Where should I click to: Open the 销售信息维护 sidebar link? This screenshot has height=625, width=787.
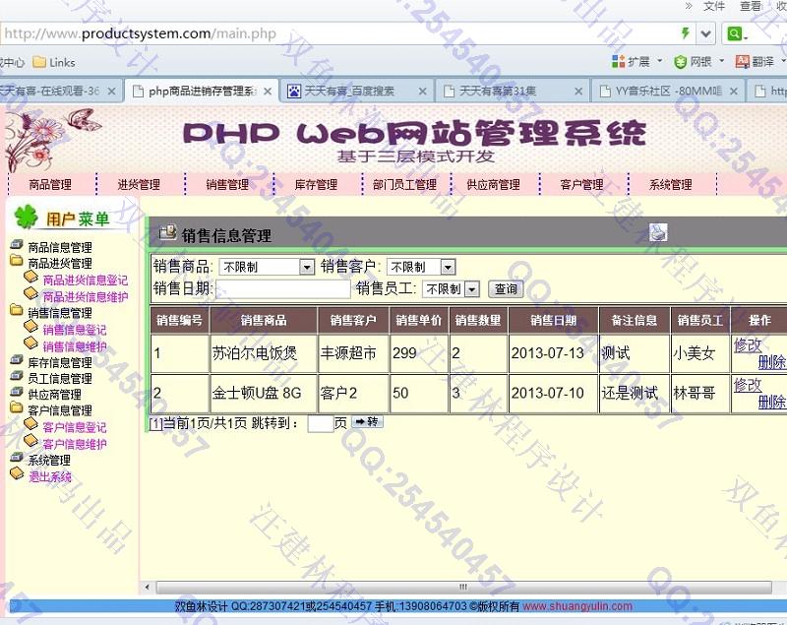pos(75,346)
